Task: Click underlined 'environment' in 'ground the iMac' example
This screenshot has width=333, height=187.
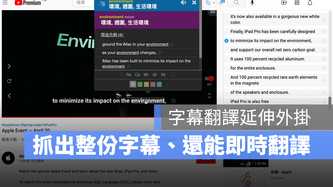Action: point(157,44)
